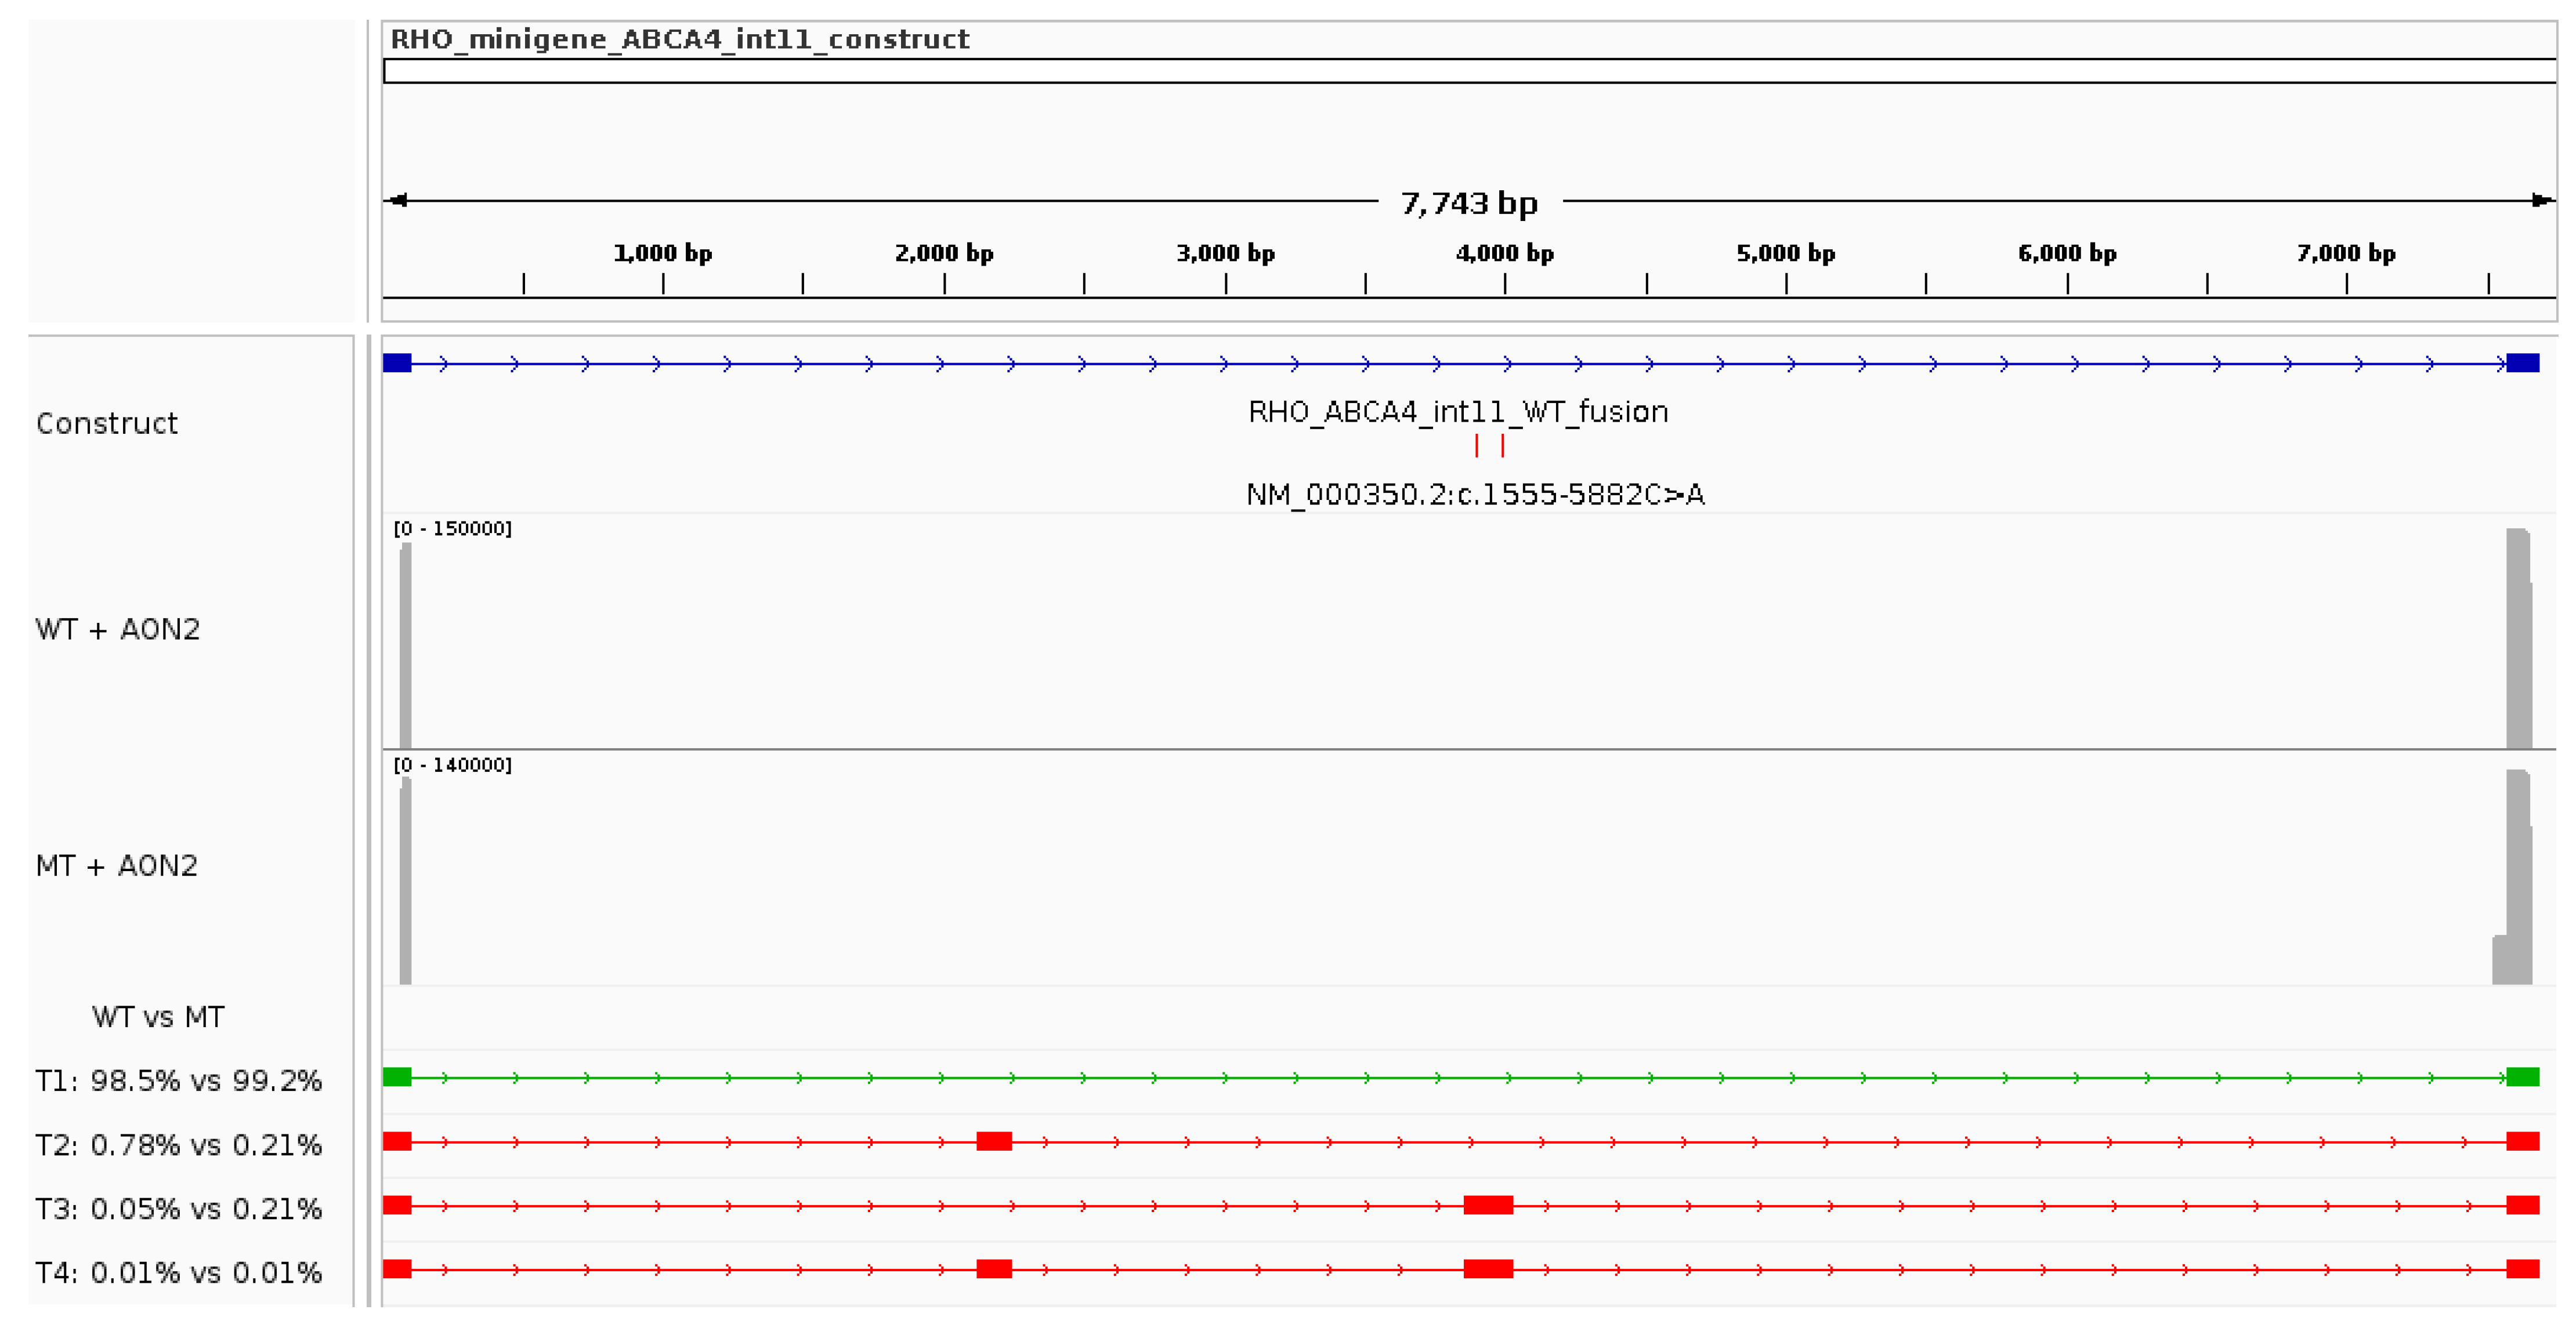Click the chromosome ideogram bar
Image resolution: width=2576 pixels, height=1331 pixels.
(1469, 71)
